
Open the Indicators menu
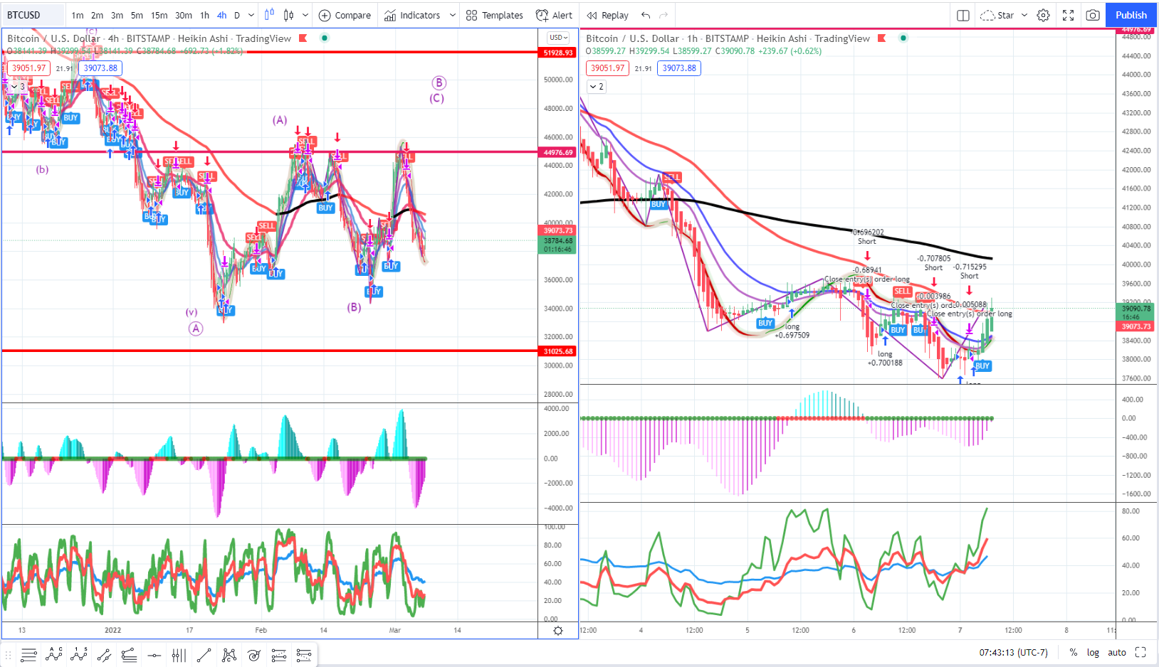coord(412,15)
